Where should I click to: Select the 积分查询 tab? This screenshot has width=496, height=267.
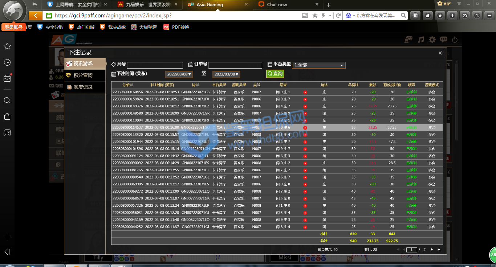click(83, 75)
